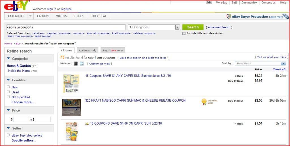This screenshot has width=290, height=146.
Task: Click Choose more... under Condition
Action: [23, 102]
